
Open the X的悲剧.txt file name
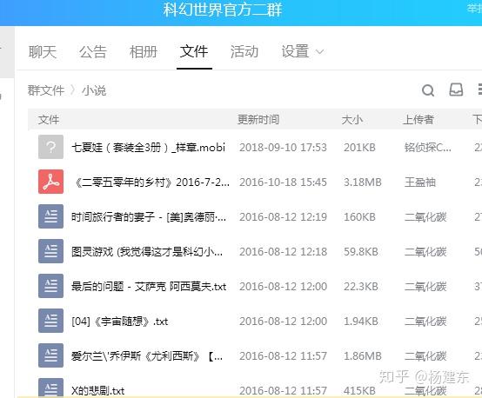pos(97,391)
